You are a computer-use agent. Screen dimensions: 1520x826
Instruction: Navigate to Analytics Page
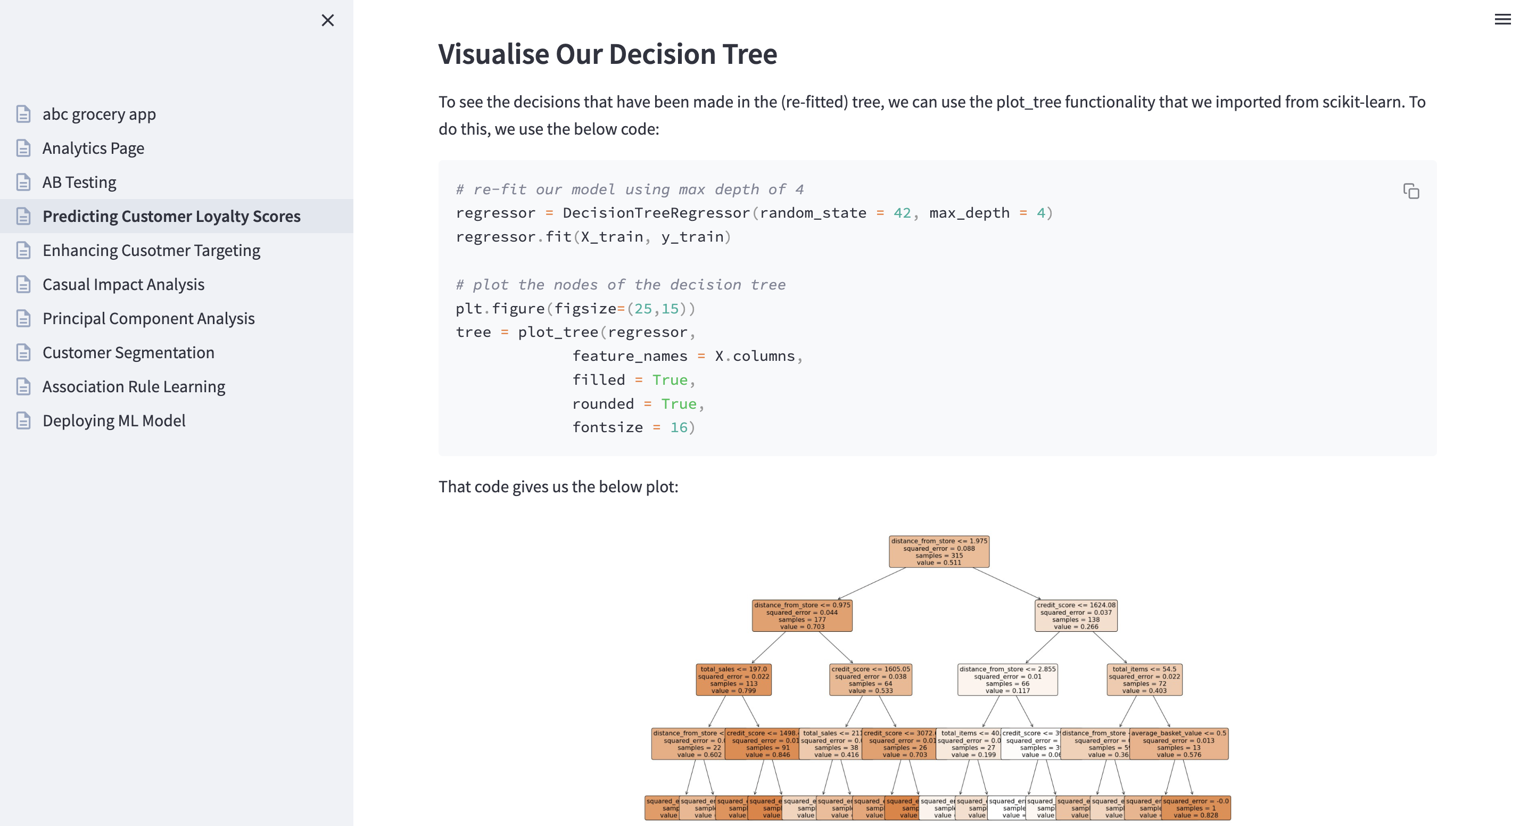[93, 148]
